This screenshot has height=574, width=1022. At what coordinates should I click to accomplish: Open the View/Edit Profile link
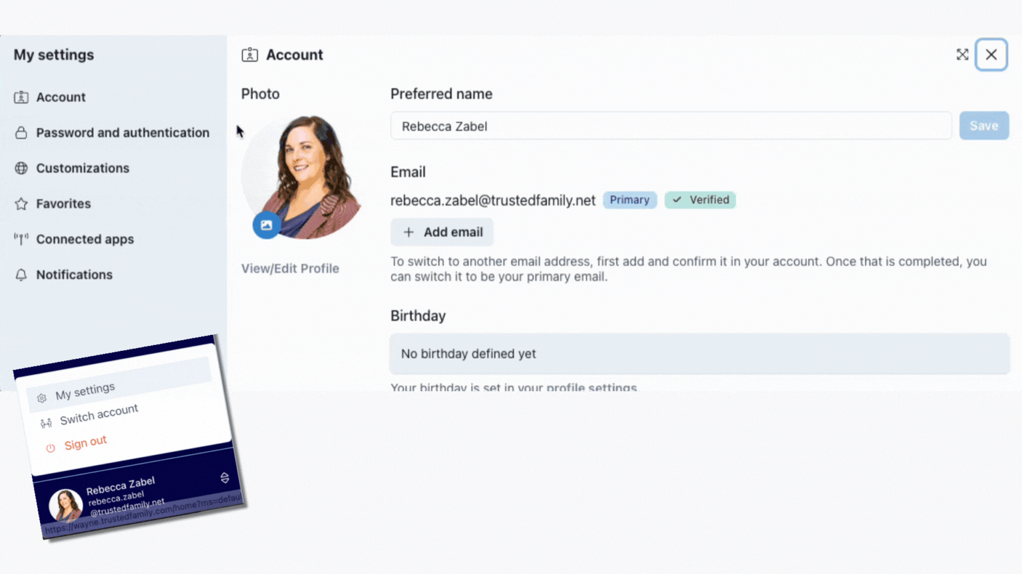pyautogui.click(x=290, y=268)
